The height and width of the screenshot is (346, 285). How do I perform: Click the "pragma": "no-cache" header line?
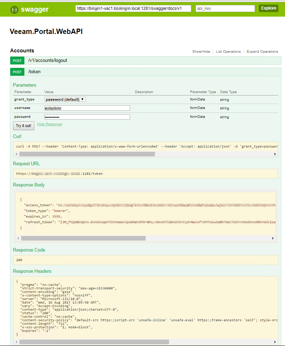click(41, 285)
